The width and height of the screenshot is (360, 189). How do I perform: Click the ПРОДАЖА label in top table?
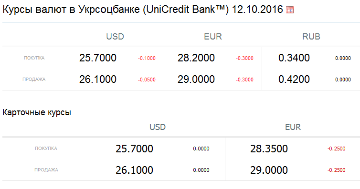(34, 80)
